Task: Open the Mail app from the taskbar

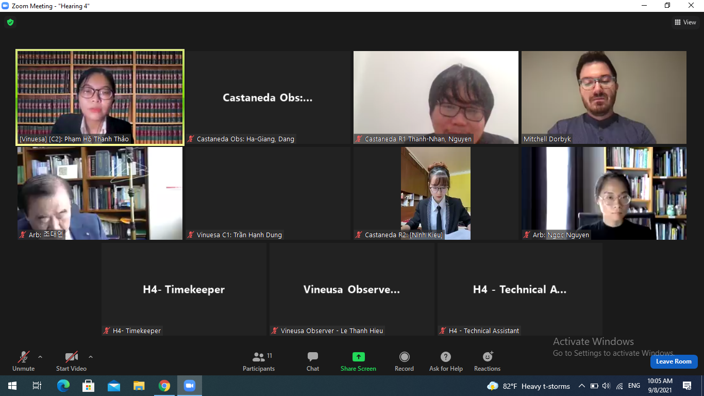Action: point(113,386)
